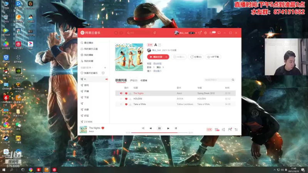Open now-playing album thumbnail in player bar
The height and width of the screenshot is (173, 308).
point(83,130)
